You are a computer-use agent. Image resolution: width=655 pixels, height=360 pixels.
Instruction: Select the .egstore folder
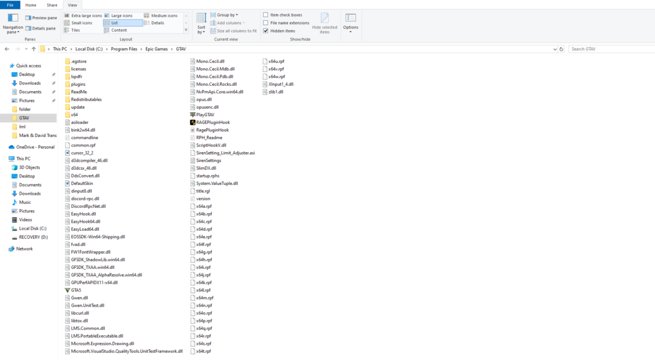(75, 62)
